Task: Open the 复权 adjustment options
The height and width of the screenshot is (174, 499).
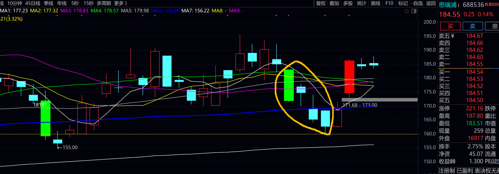Action: click(321, 3)
